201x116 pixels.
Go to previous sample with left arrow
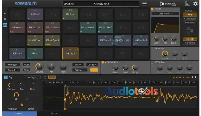192,77
